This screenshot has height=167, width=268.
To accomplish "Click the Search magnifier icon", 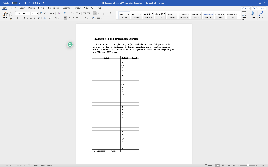I will pos(260,3).
